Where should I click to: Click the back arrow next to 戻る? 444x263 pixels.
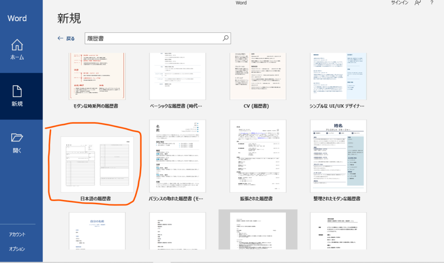pyautogui.click(x=60, y=38)
